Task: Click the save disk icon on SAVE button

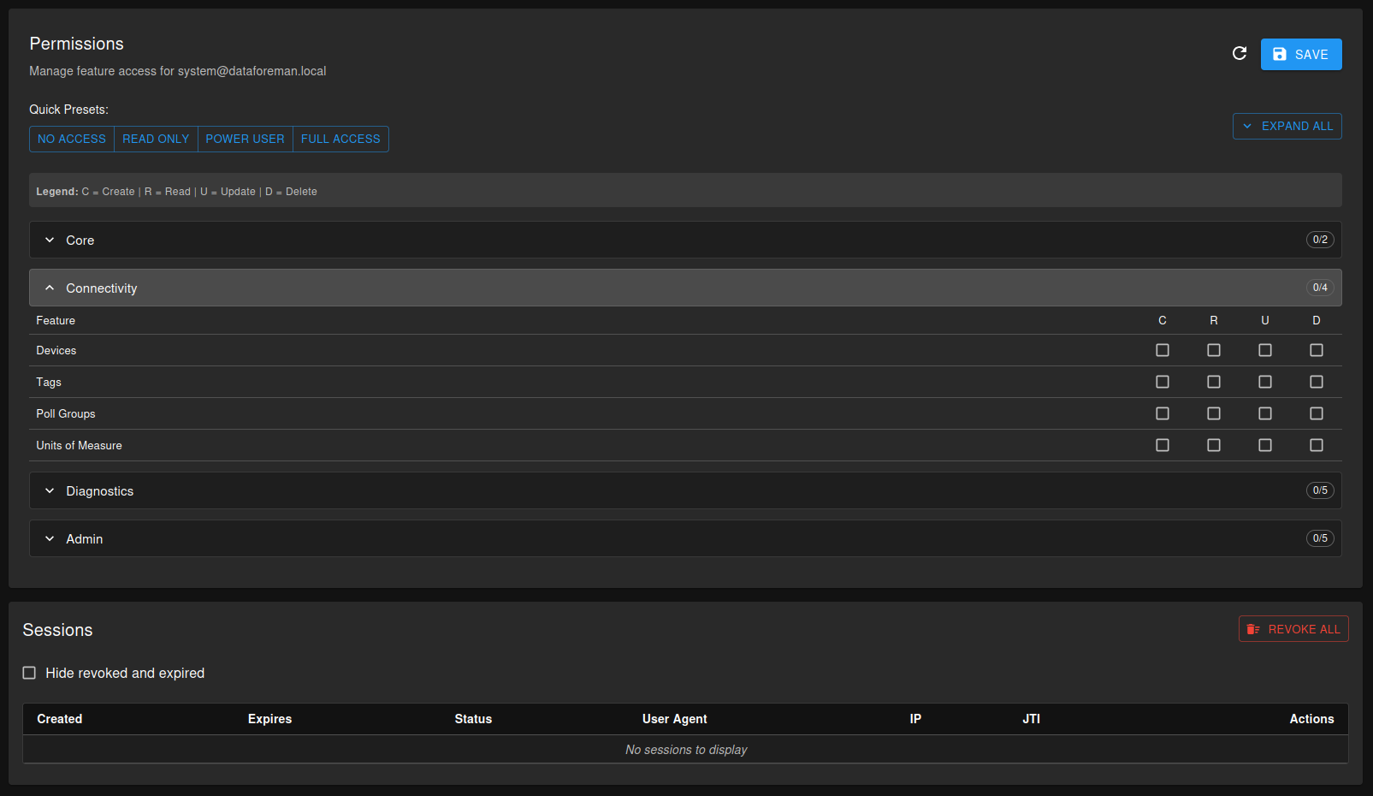Action: coord(1280,53)
